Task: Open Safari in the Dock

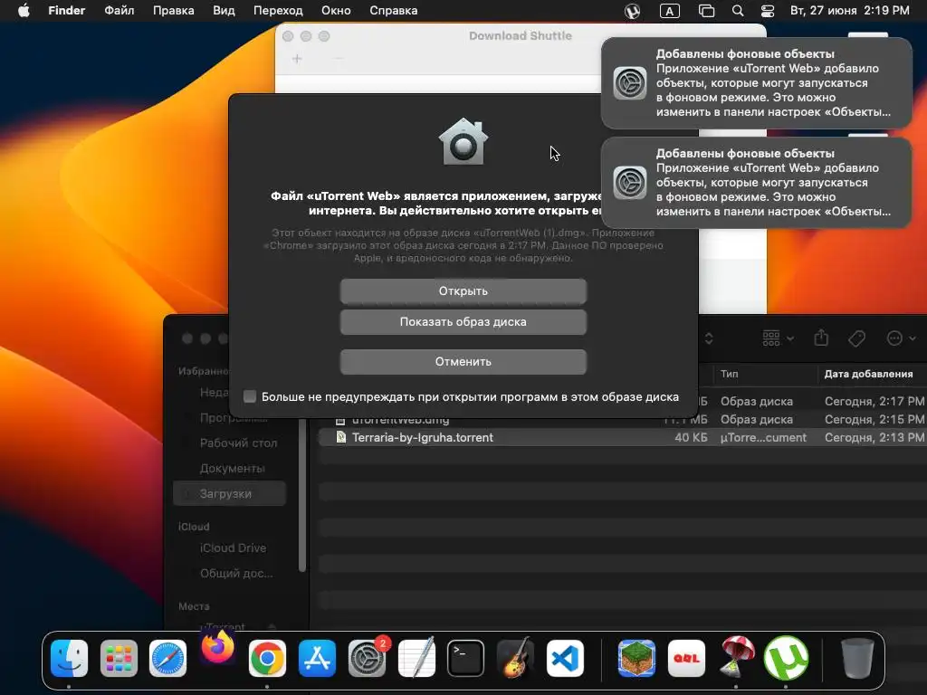Action: click(x=167, y=658)
